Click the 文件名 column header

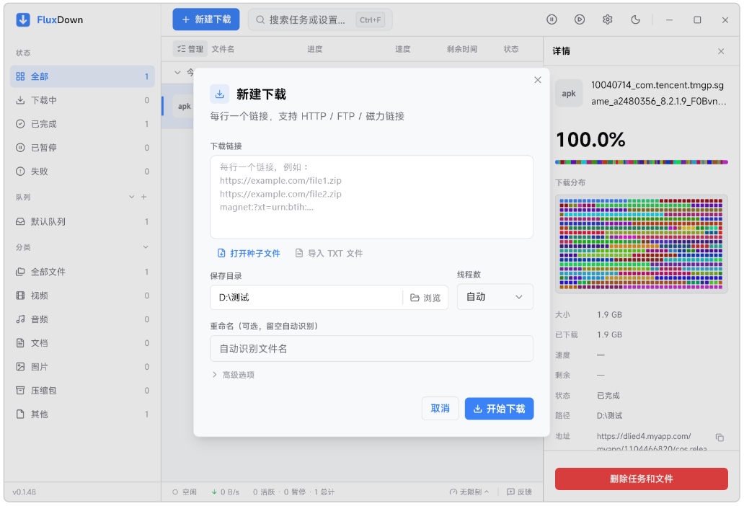223,49
